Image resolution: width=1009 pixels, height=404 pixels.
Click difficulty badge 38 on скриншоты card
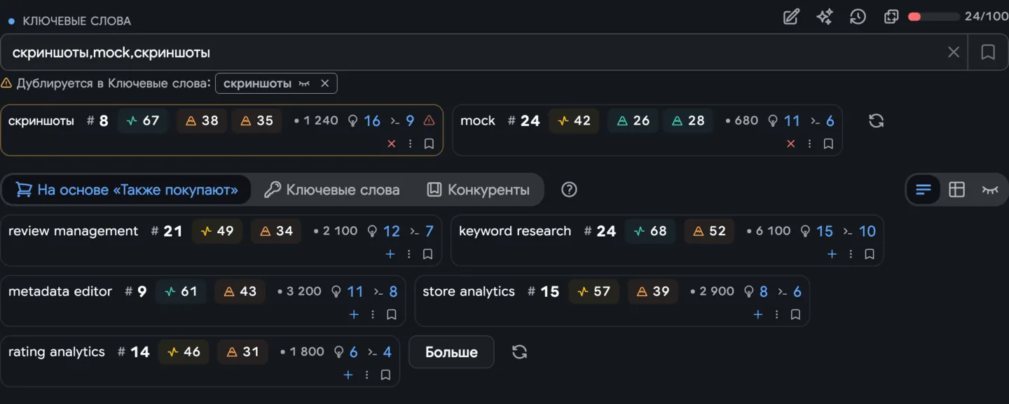(x=202, y=120)
